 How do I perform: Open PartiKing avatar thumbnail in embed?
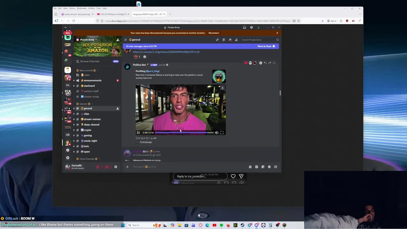tap(219, 76)
